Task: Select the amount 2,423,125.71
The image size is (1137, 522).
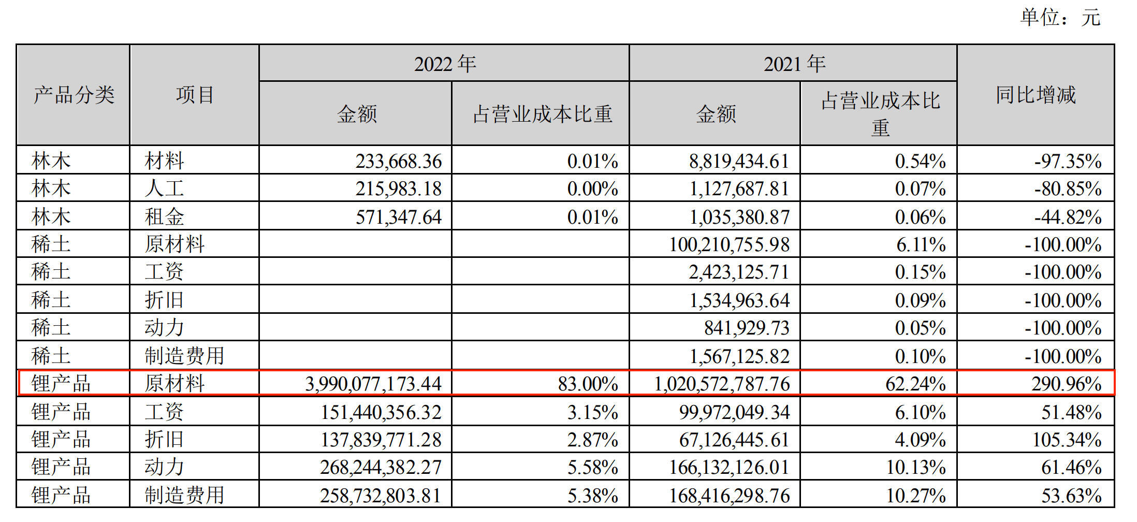Action: coord(739,272)
